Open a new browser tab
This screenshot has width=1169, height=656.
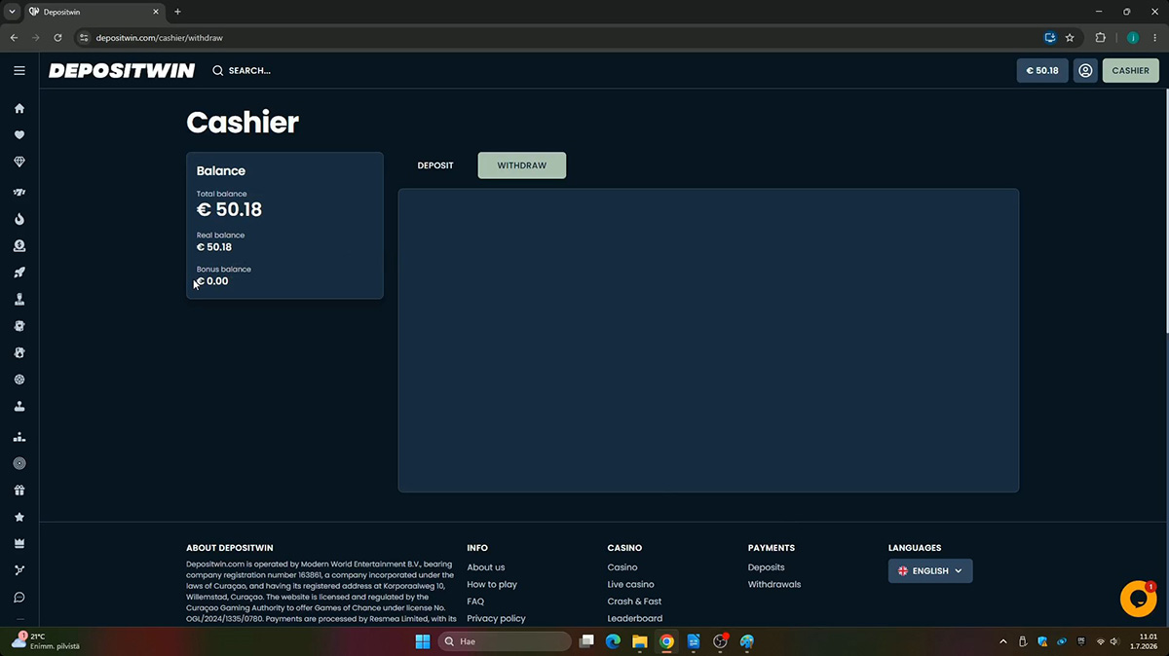coord(177,12)
